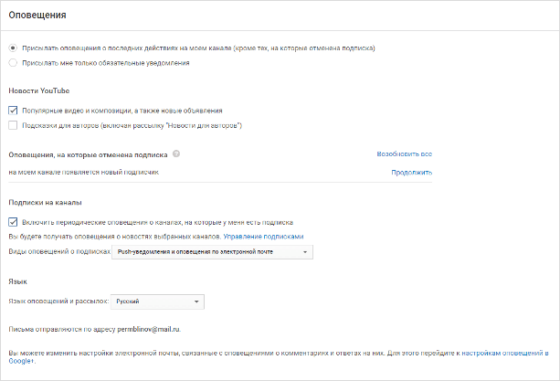Open Push-уведомления notification type dropdown
The image size is (560, 381).
[212, 252]
